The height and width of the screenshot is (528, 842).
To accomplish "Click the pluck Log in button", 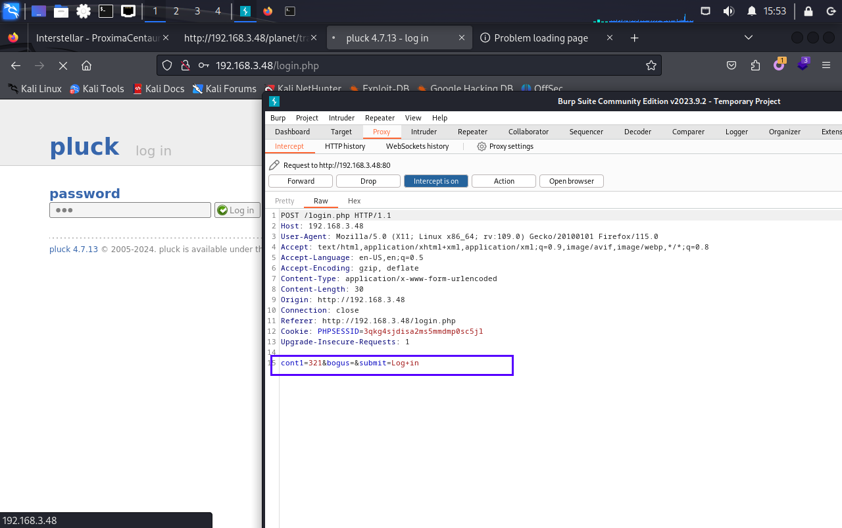I will point(236,210).
